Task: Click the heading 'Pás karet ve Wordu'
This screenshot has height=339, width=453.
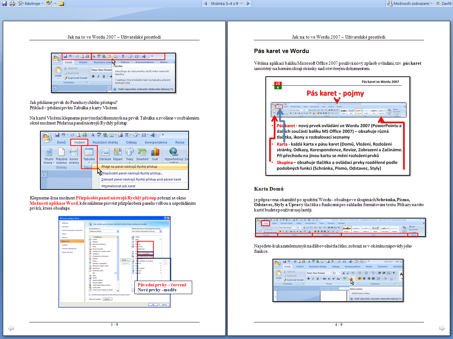Action: [281, 51]
